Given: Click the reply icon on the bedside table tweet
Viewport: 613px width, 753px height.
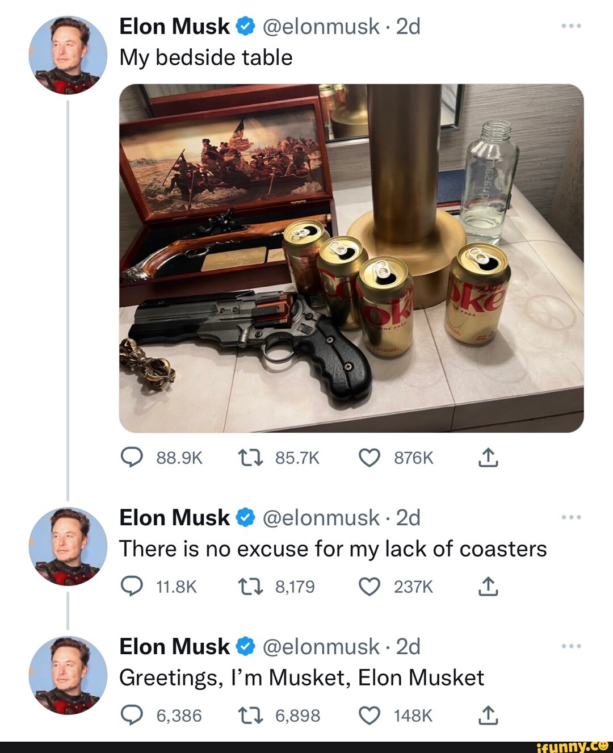Looking at the screenshot, I should tap(132, 458).
